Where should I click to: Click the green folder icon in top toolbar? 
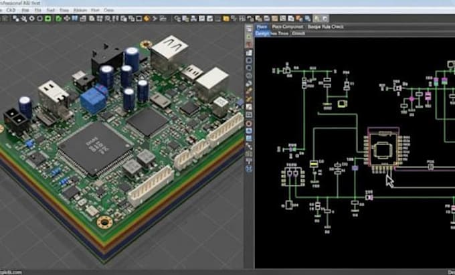[59, 19]
